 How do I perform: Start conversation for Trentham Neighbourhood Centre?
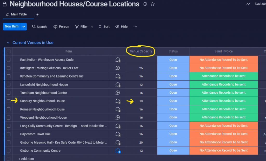(118, 93)
